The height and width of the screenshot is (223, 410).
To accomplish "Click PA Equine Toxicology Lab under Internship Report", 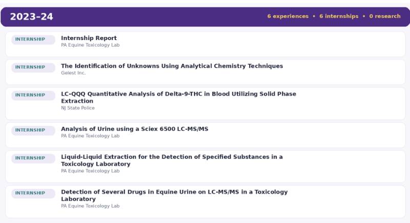I will (x=90, y=45).
